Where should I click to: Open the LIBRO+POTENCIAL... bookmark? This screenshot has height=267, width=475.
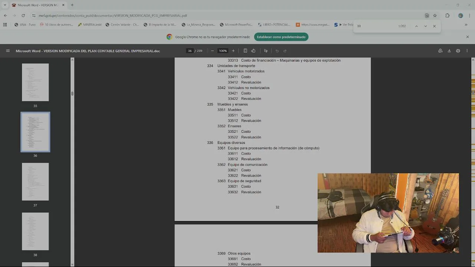(274, 25)
